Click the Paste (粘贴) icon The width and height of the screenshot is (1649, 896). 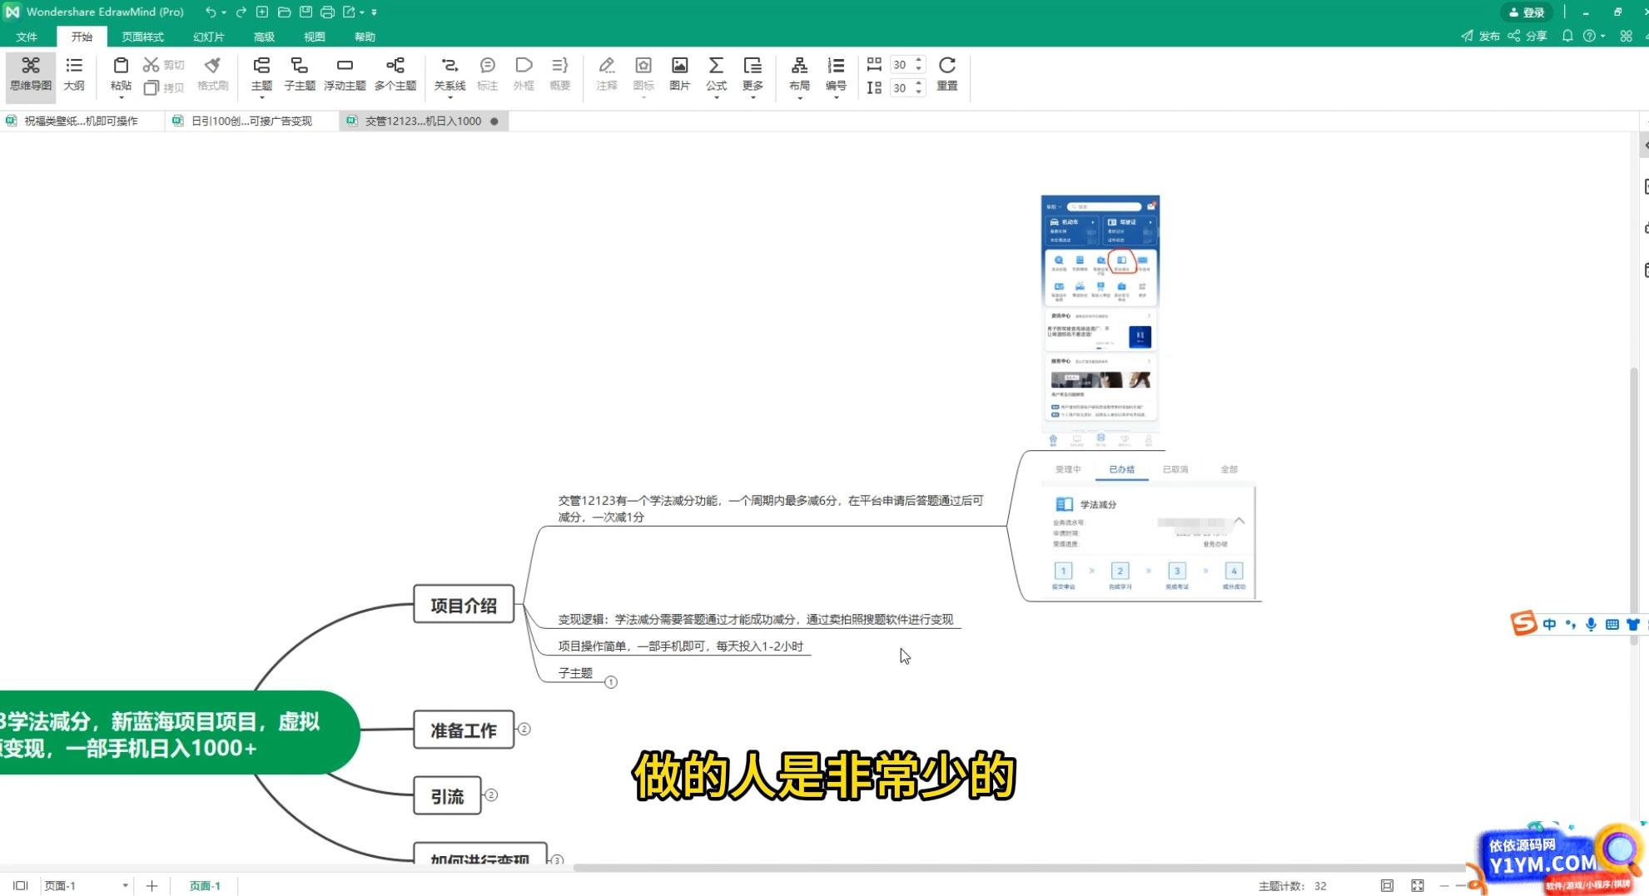coord(121,66)
